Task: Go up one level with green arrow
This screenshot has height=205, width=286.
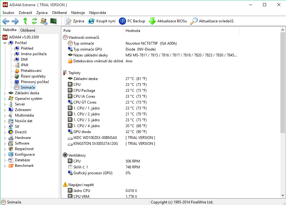Action: pos(25,21)
